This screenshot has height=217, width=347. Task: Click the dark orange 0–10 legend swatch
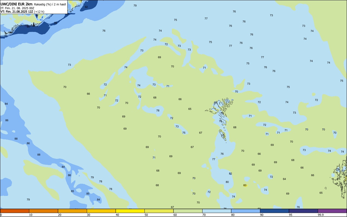pyautogui.click(x=15, y=211)
